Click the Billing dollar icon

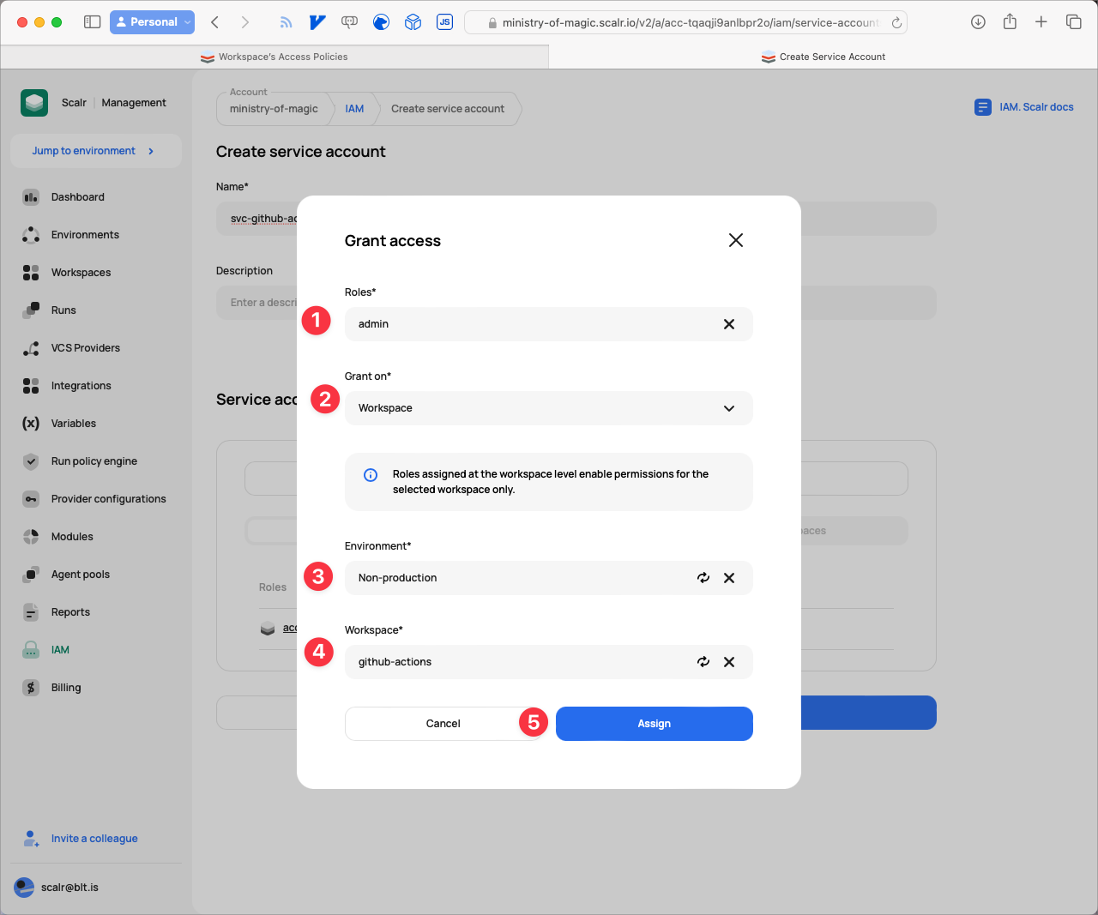coord(31,688)
